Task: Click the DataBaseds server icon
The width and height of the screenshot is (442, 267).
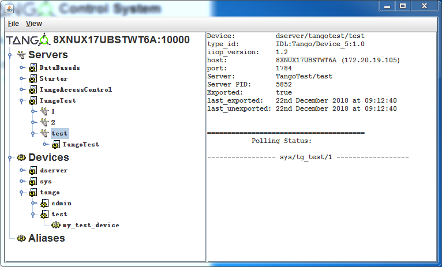Action: click(33, 67)
